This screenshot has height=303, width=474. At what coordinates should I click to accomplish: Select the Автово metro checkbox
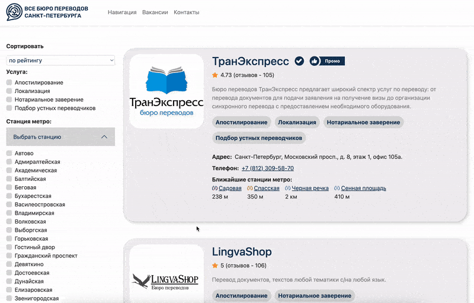tap(9, 153)
